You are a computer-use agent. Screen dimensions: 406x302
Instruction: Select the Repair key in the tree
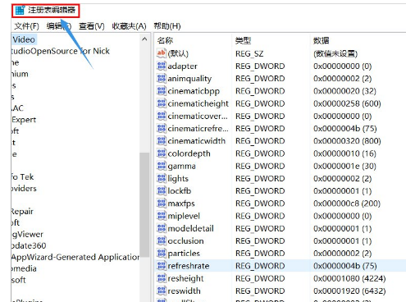tap(22, 212)
